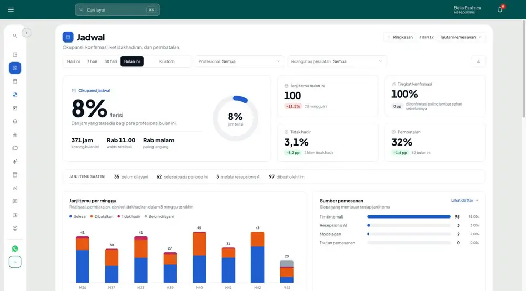This screenshot has height=291, width=526.
Task: Open the Ruang atau peralatan dropdown
Action: coord(337,61)
